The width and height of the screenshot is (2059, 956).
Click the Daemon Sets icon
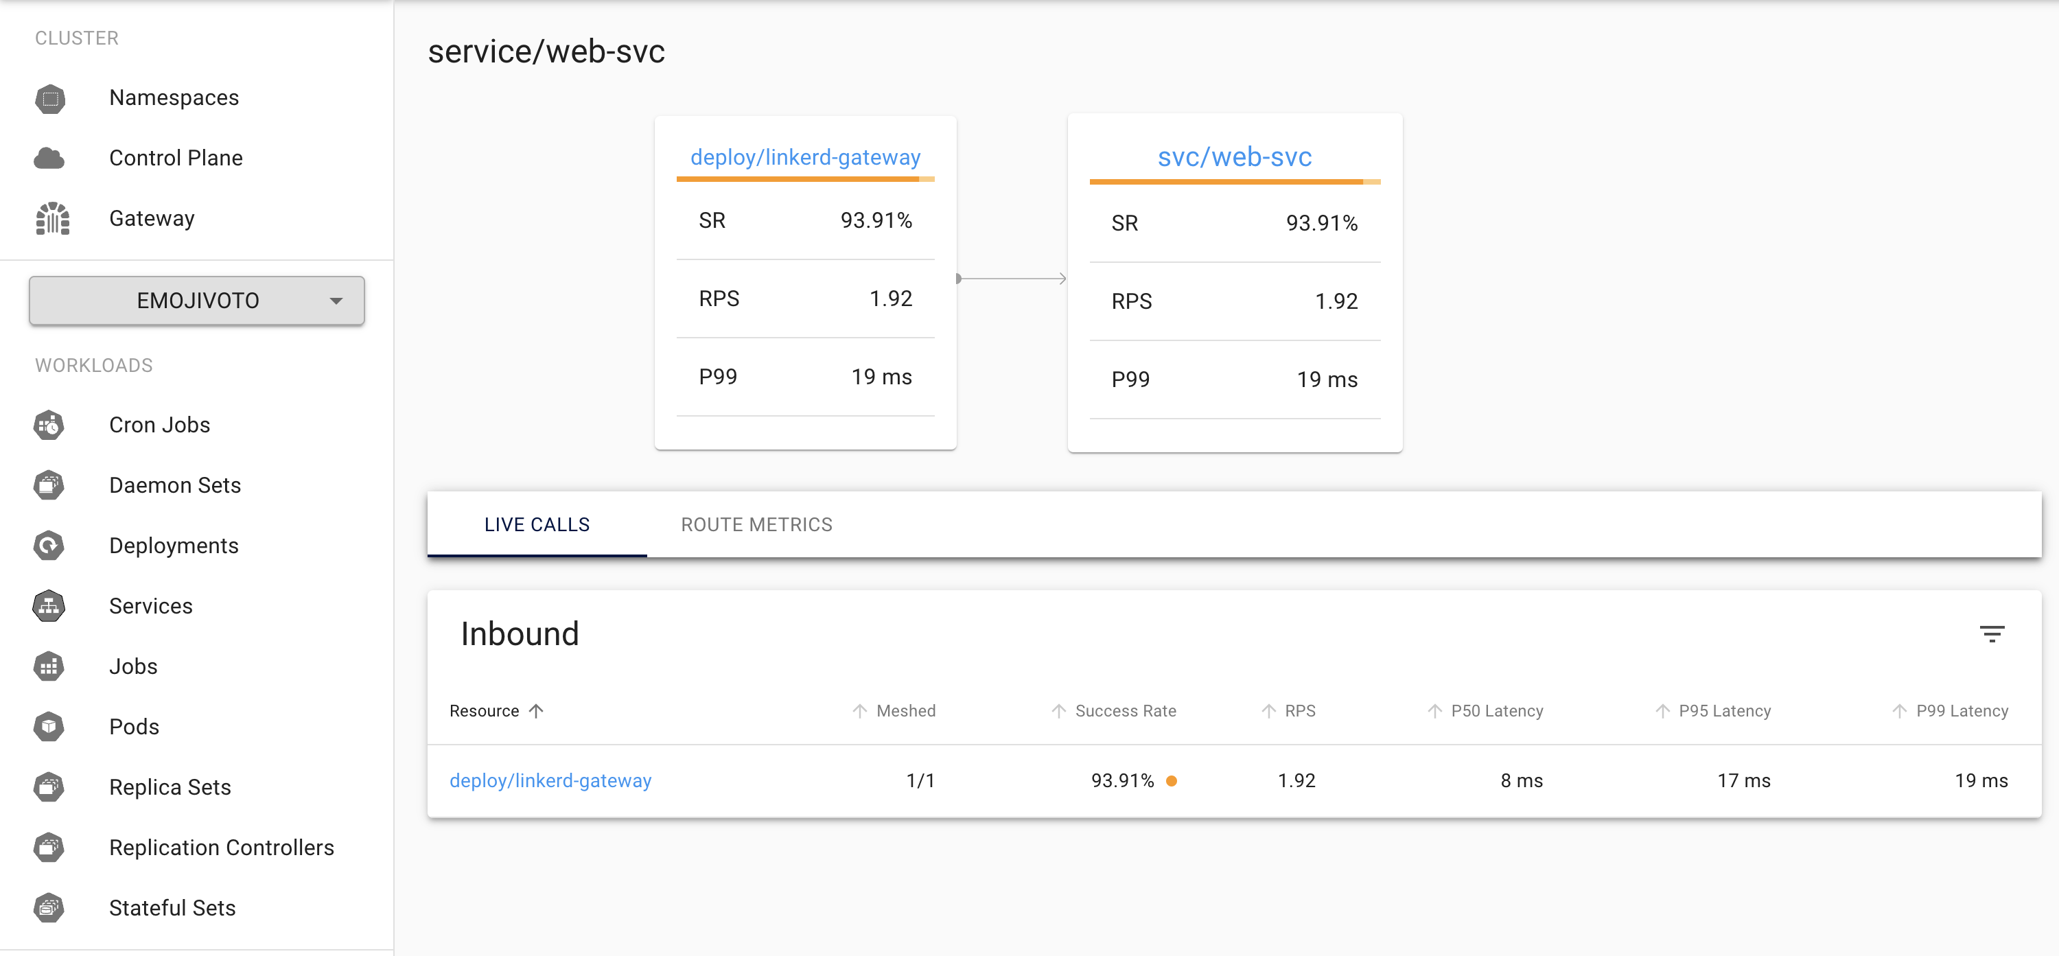point(49,485)
